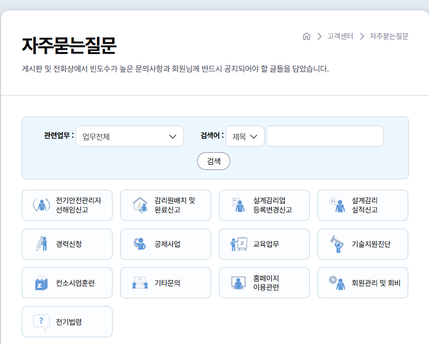Open the 경력신청 category label
The height and width of the screenshot is (344, 429).
68,244
